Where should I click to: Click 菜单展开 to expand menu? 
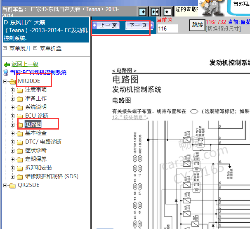20,48
